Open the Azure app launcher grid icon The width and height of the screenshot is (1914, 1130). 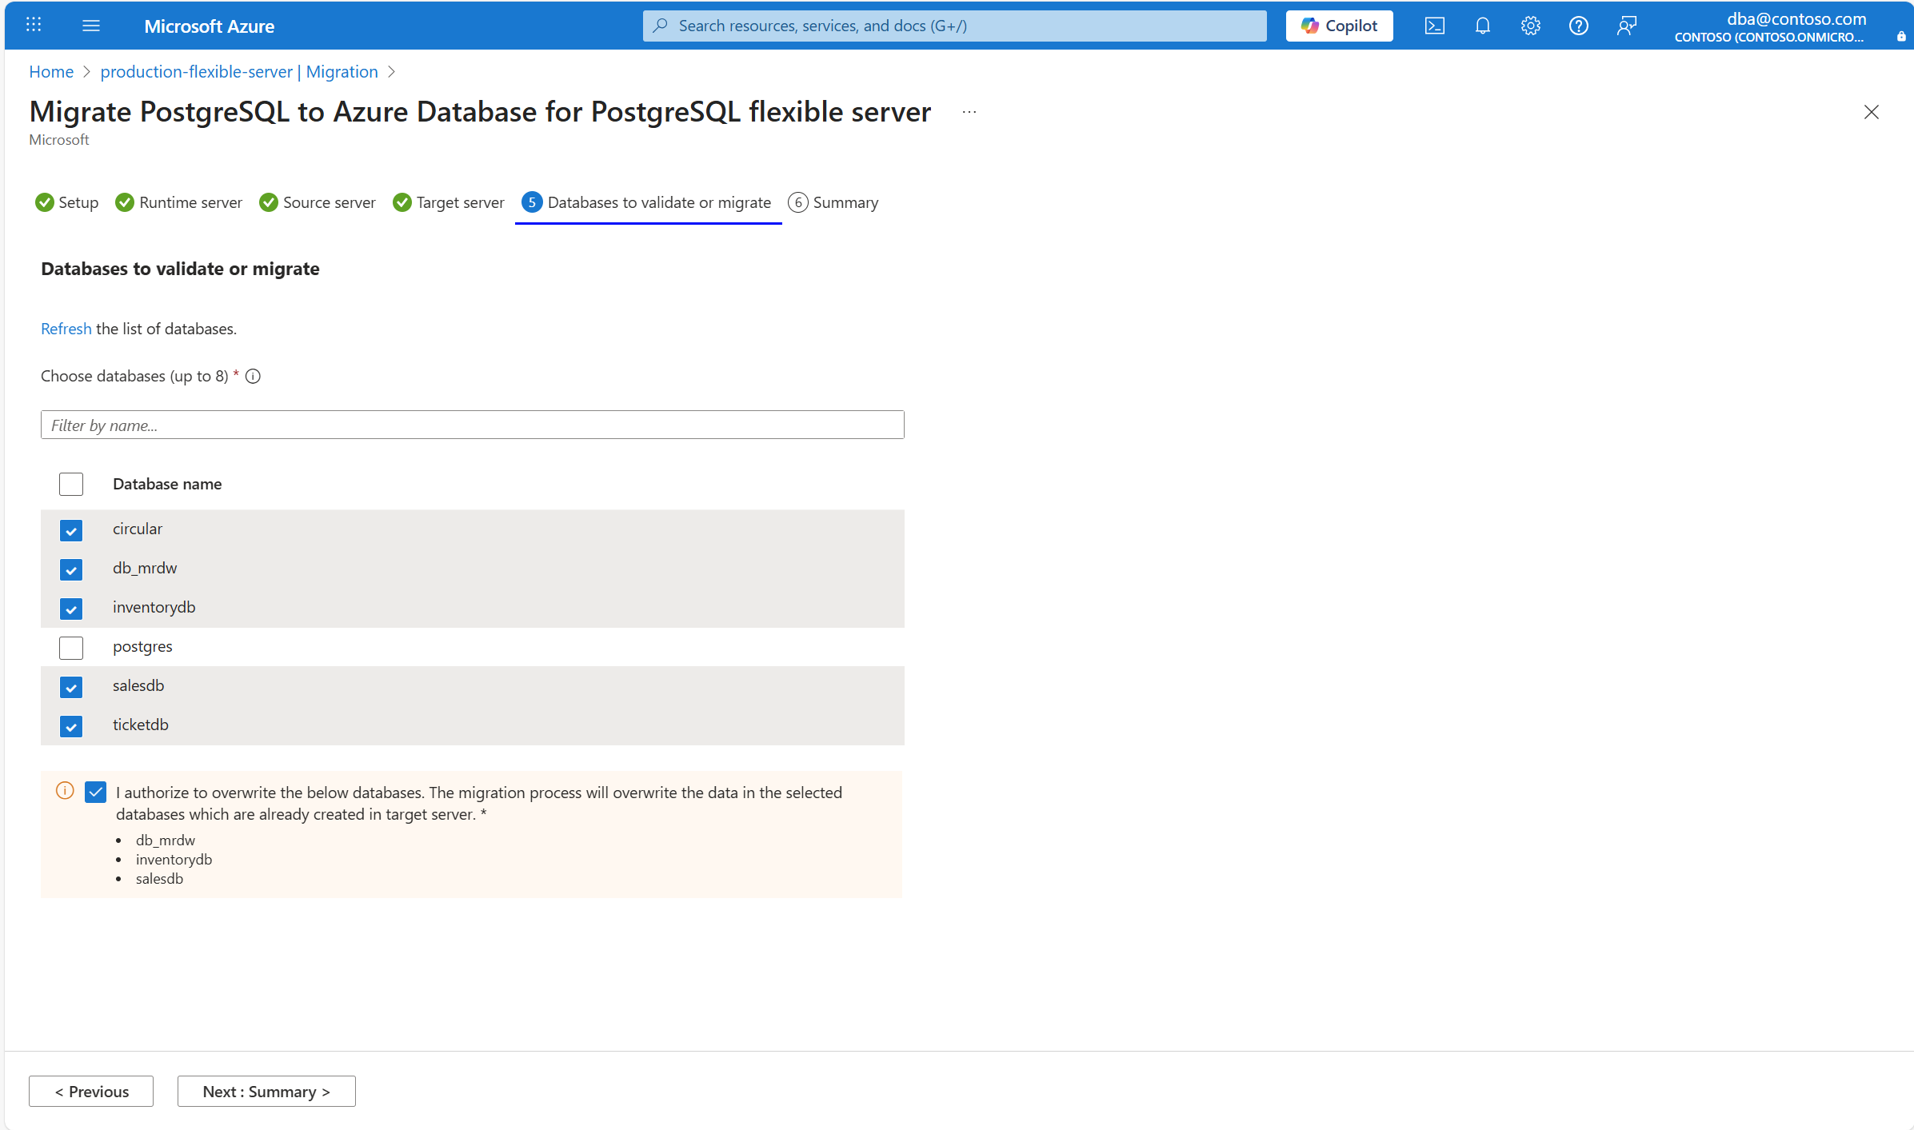34,26
